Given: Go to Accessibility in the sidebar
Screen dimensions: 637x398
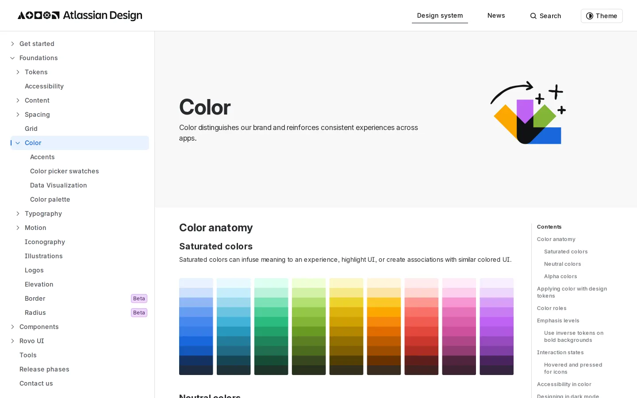Looking at the screenshot, I should 44,86.
